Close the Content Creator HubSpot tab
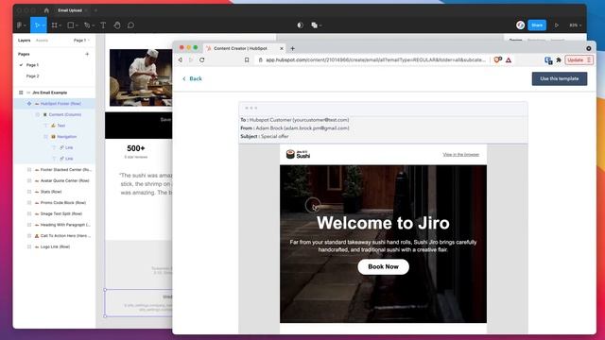This screenshot has height=340, width=605. coord(282,48)
